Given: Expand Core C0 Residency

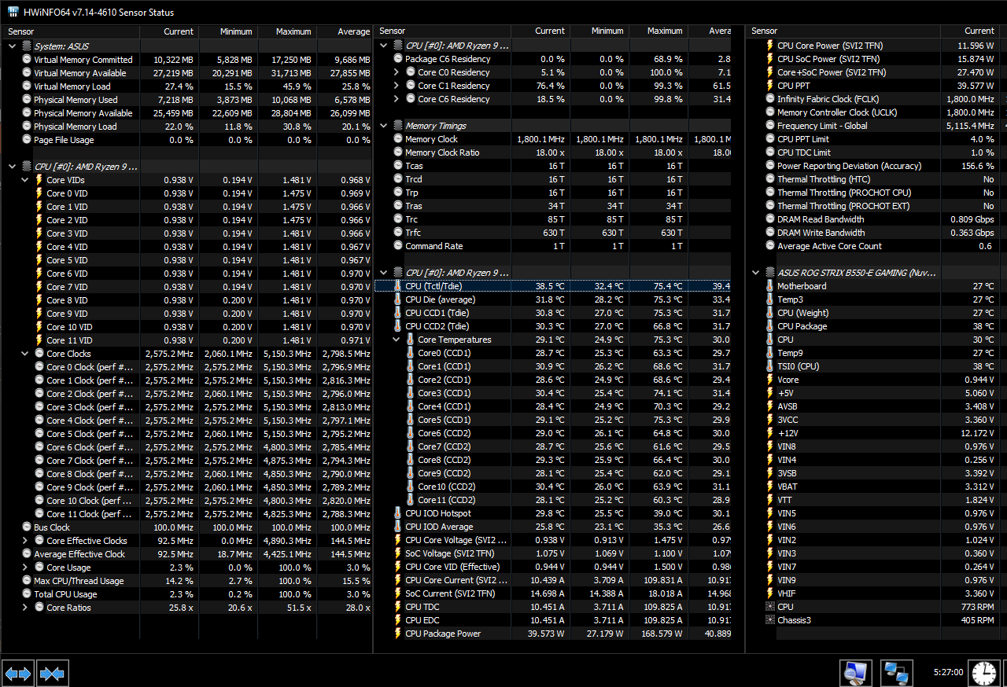Looking at the screenshot, I should coord(396,72).
